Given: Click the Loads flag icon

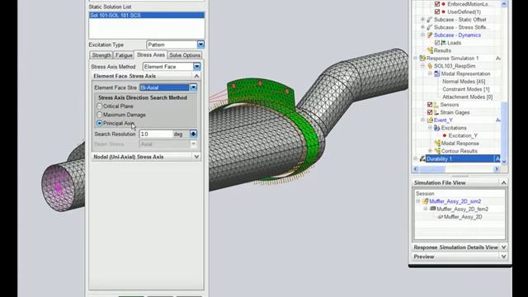Looking at the screenshot, I should (444, 43).
